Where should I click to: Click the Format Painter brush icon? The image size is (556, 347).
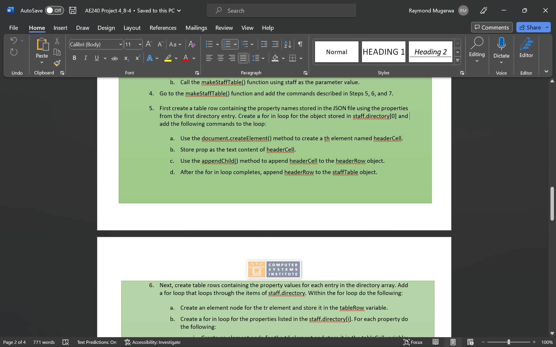click(57, 63)
